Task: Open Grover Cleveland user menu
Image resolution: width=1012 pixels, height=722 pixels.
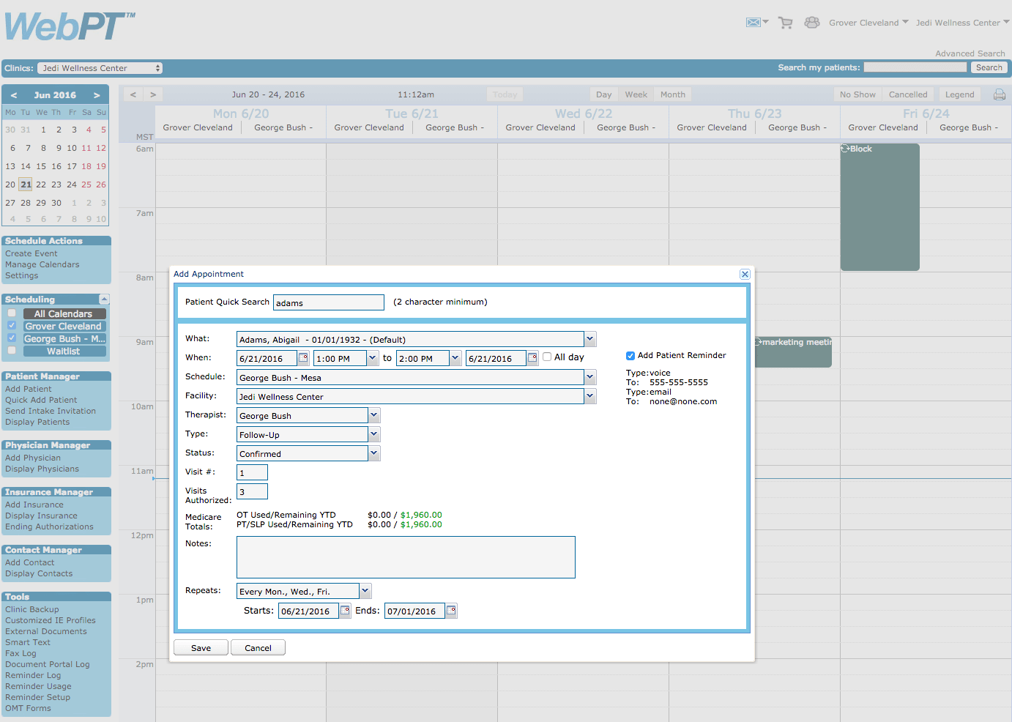Action: tap(868, 23)
